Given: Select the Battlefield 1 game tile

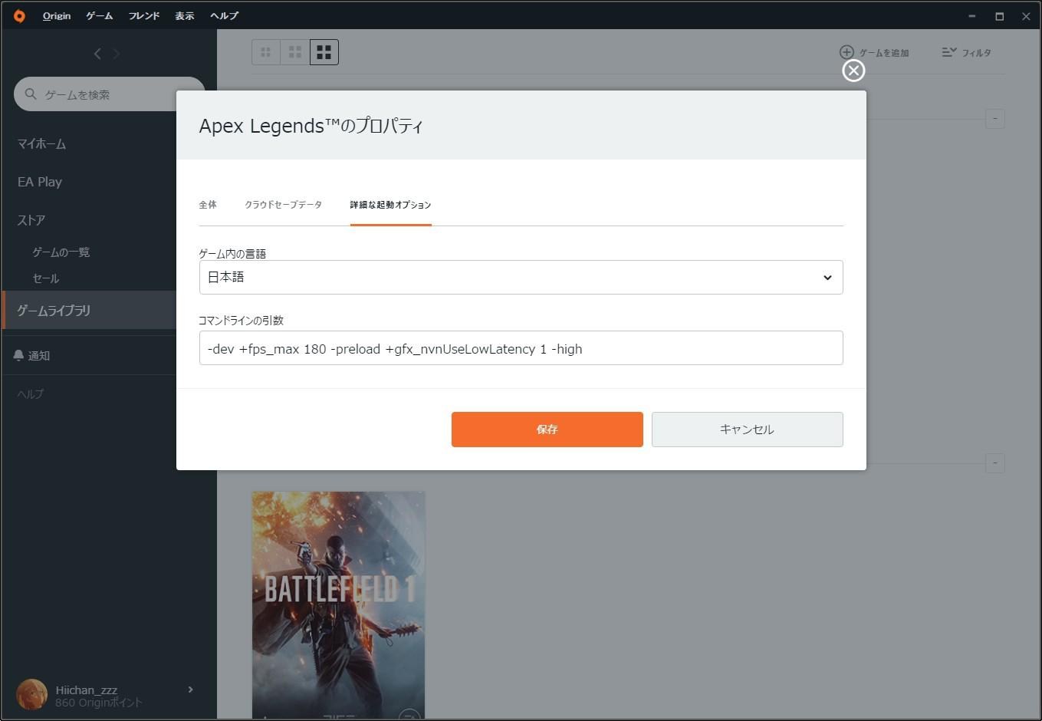Looking at the screenshot, I should click(338, 605).
